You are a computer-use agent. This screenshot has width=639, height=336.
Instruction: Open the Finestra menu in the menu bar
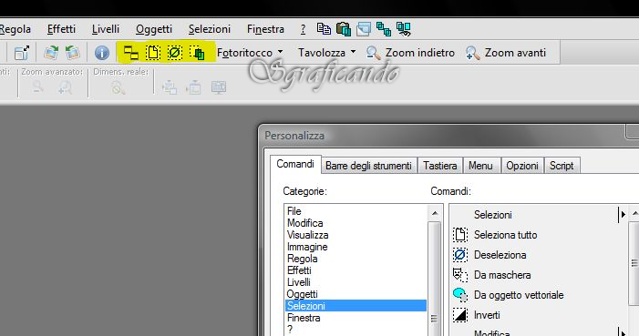coord(265,29)
